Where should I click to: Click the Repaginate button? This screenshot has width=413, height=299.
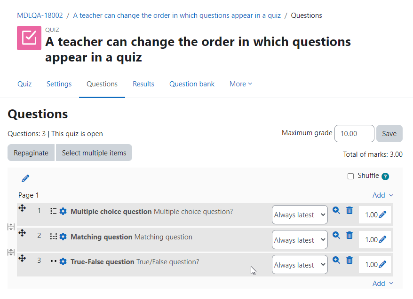31,153
